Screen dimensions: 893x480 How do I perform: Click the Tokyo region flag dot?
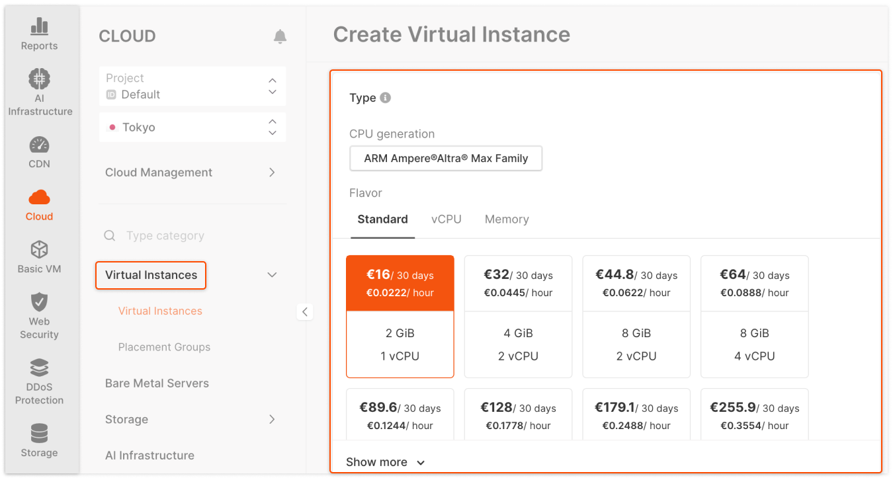(x=112, y=128)
